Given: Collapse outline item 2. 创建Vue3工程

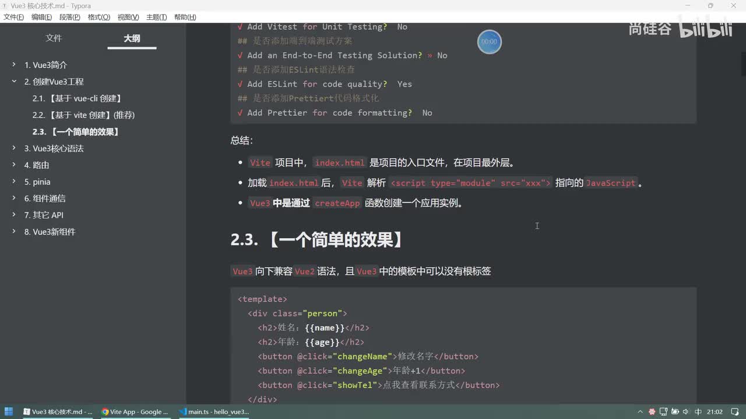Looking at the screenshot, I should click(14, 81).
